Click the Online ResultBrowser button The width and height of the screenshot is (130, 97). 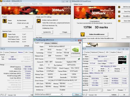(x=97, y=34)
